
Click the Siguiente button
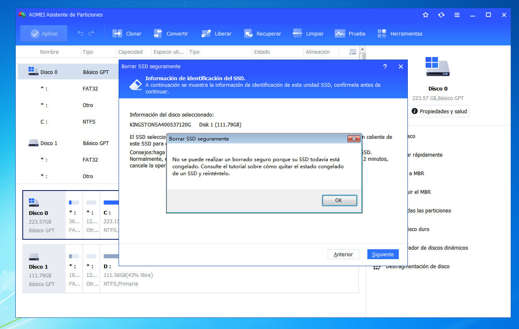tap(383, 254)
